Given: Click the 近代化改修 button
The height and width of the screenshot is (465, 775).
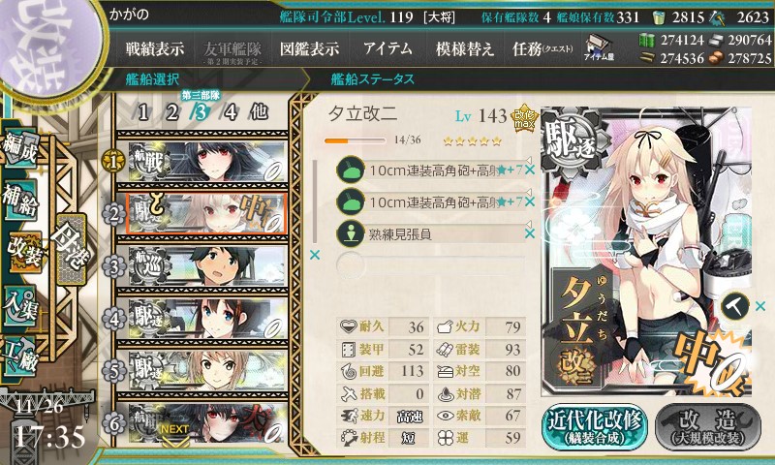Looking at the screenshot, I should 595,427.
